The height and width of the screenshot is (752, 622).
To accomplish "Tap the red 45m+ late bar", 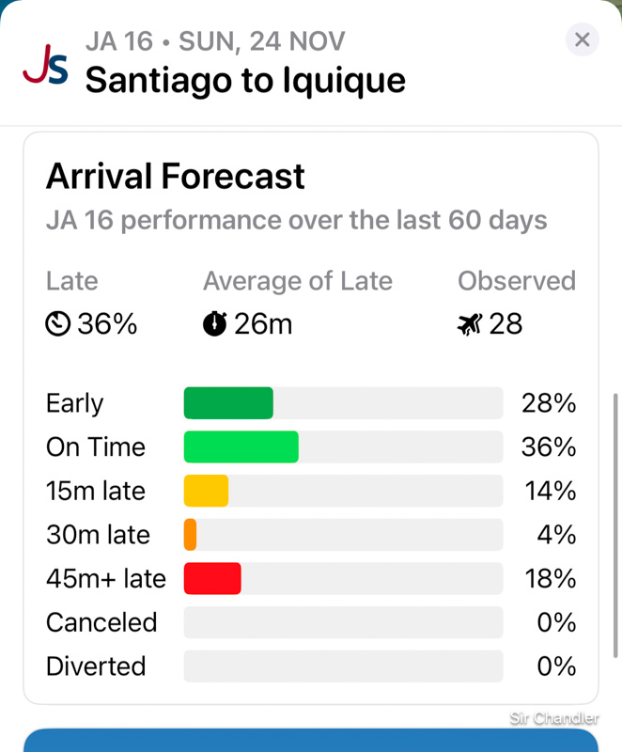I will pos(212,578).
